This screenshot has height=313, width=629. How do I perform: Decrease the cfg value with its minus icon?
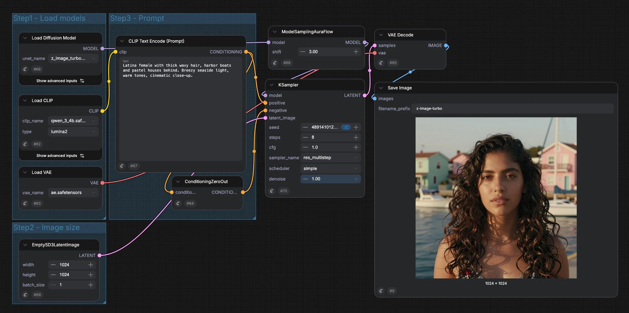pyautogui.click(x=305, y=147)
